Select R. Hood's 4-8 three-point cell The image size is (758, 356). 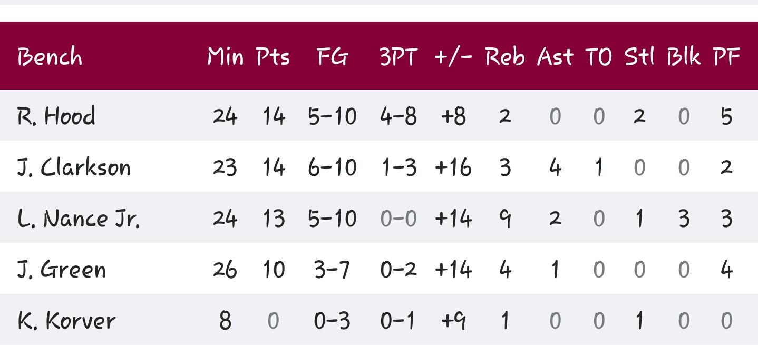tap(399, 116)
